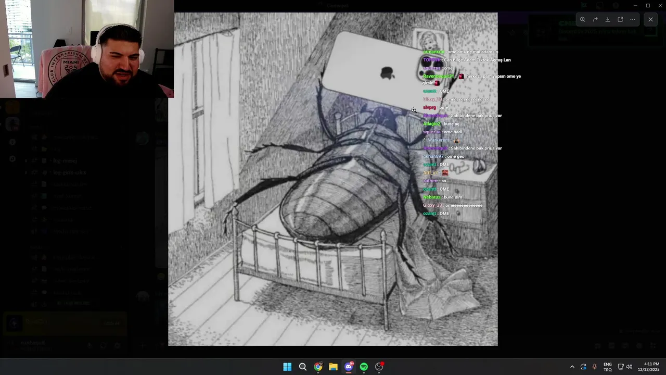Image resolution: width=666 pixels, height=375 pixels.
Task: Switch to Google Chrome in the taskbar
Action: [x=318, y=367]
